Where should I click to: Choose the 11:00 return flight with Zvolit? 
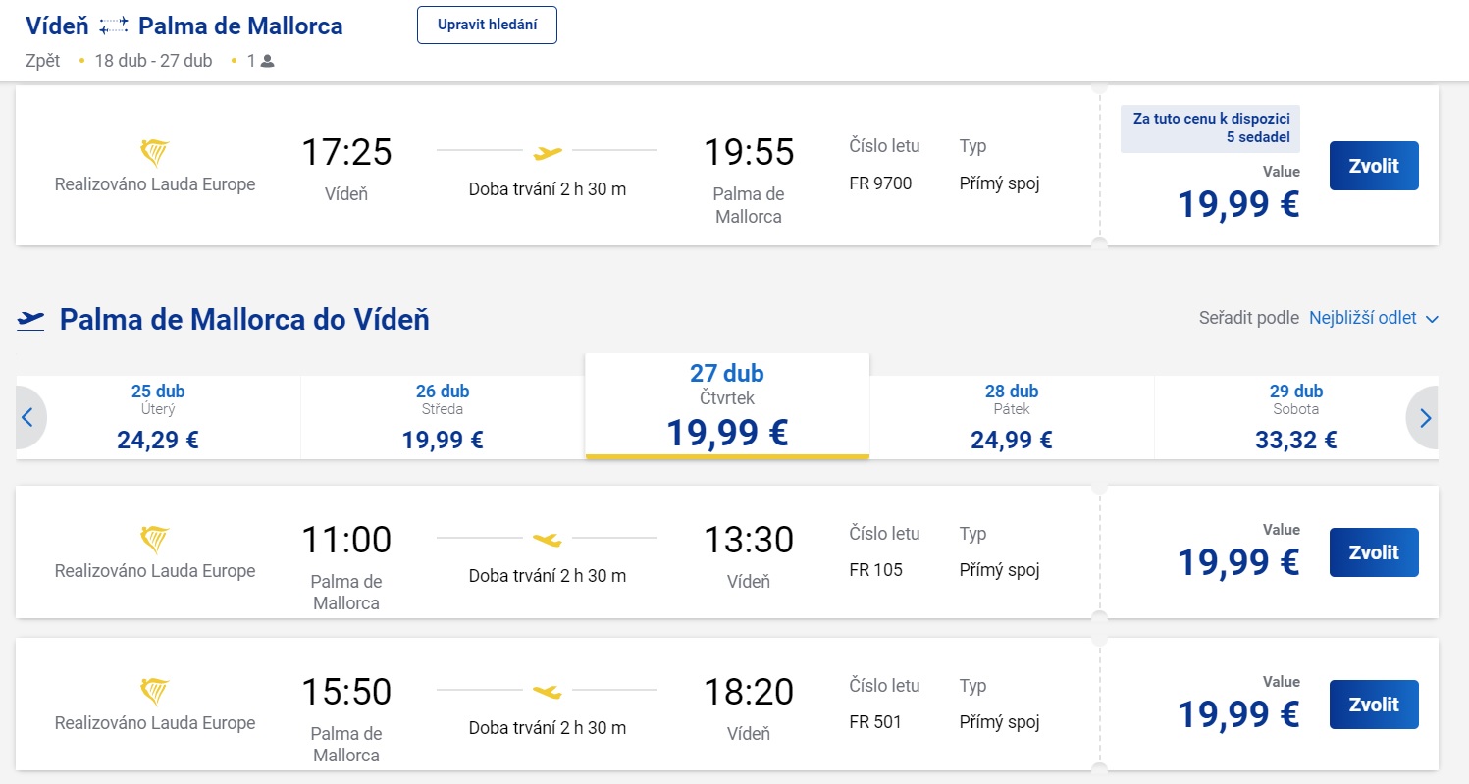tap(1374, 552)
